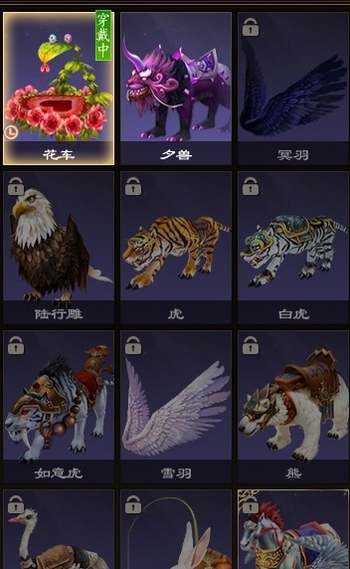The image size is (350, 569).
Task: Click the lock icon on 如意虎
Action: click(16, 345)
